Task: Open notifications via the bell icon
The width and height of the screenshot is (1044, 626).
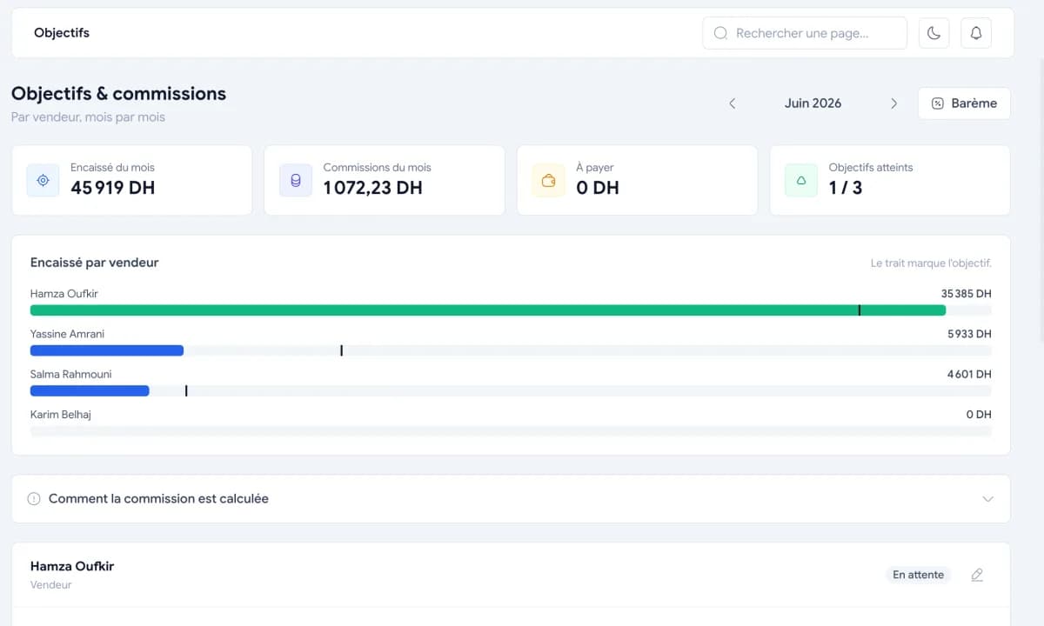Action: 976,33
